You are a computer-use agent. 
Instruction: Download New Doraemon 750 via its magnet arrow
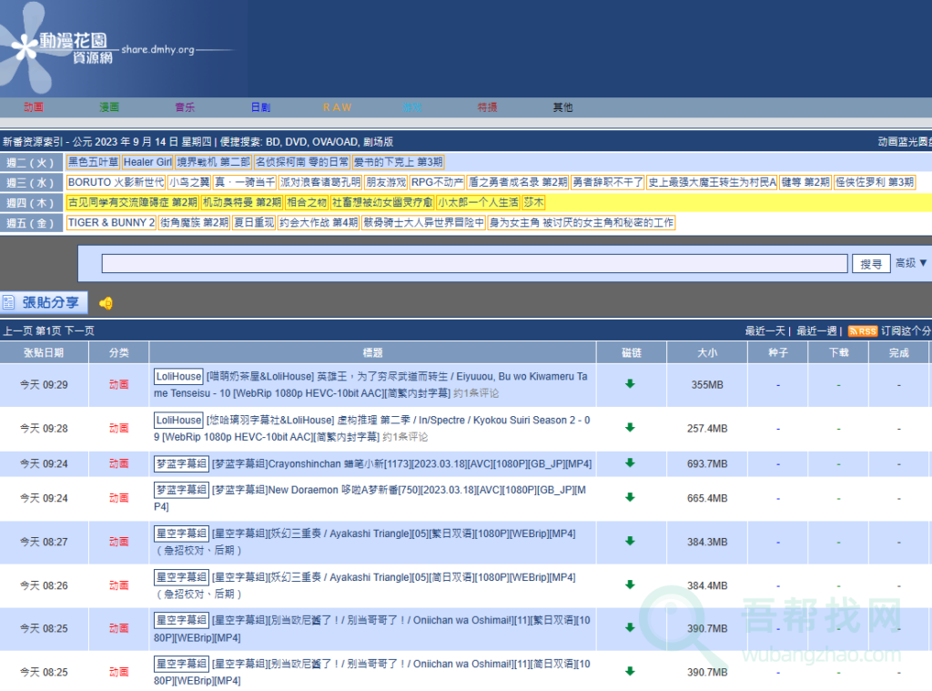point(630,498)
